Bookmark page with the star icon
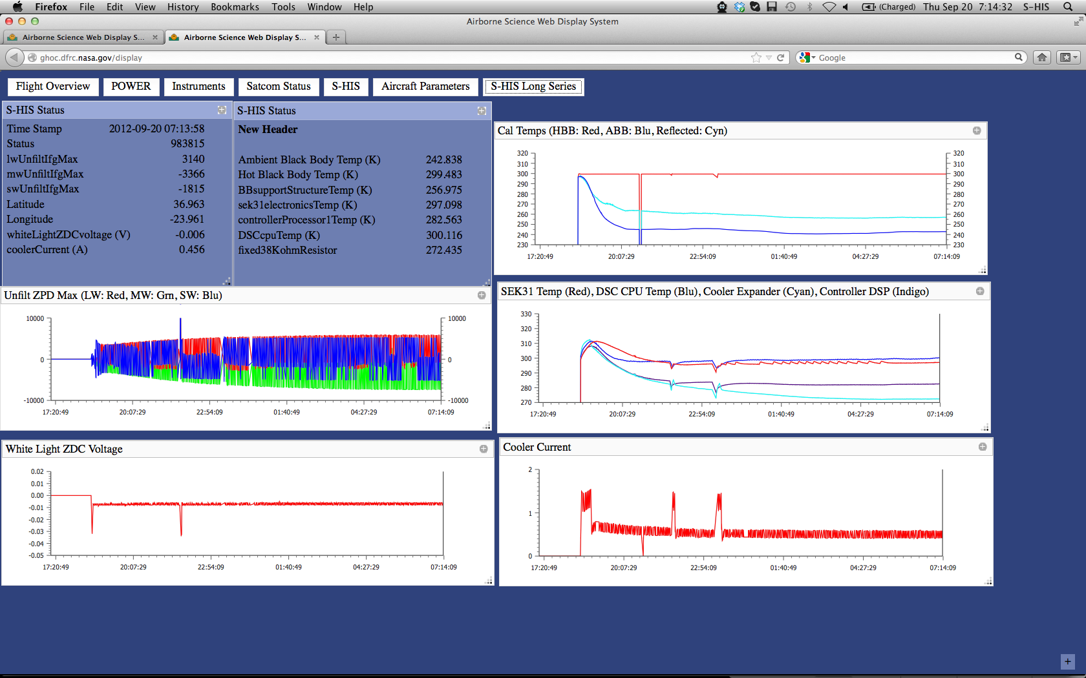1086x678 pixels. [x=756, y=57]
